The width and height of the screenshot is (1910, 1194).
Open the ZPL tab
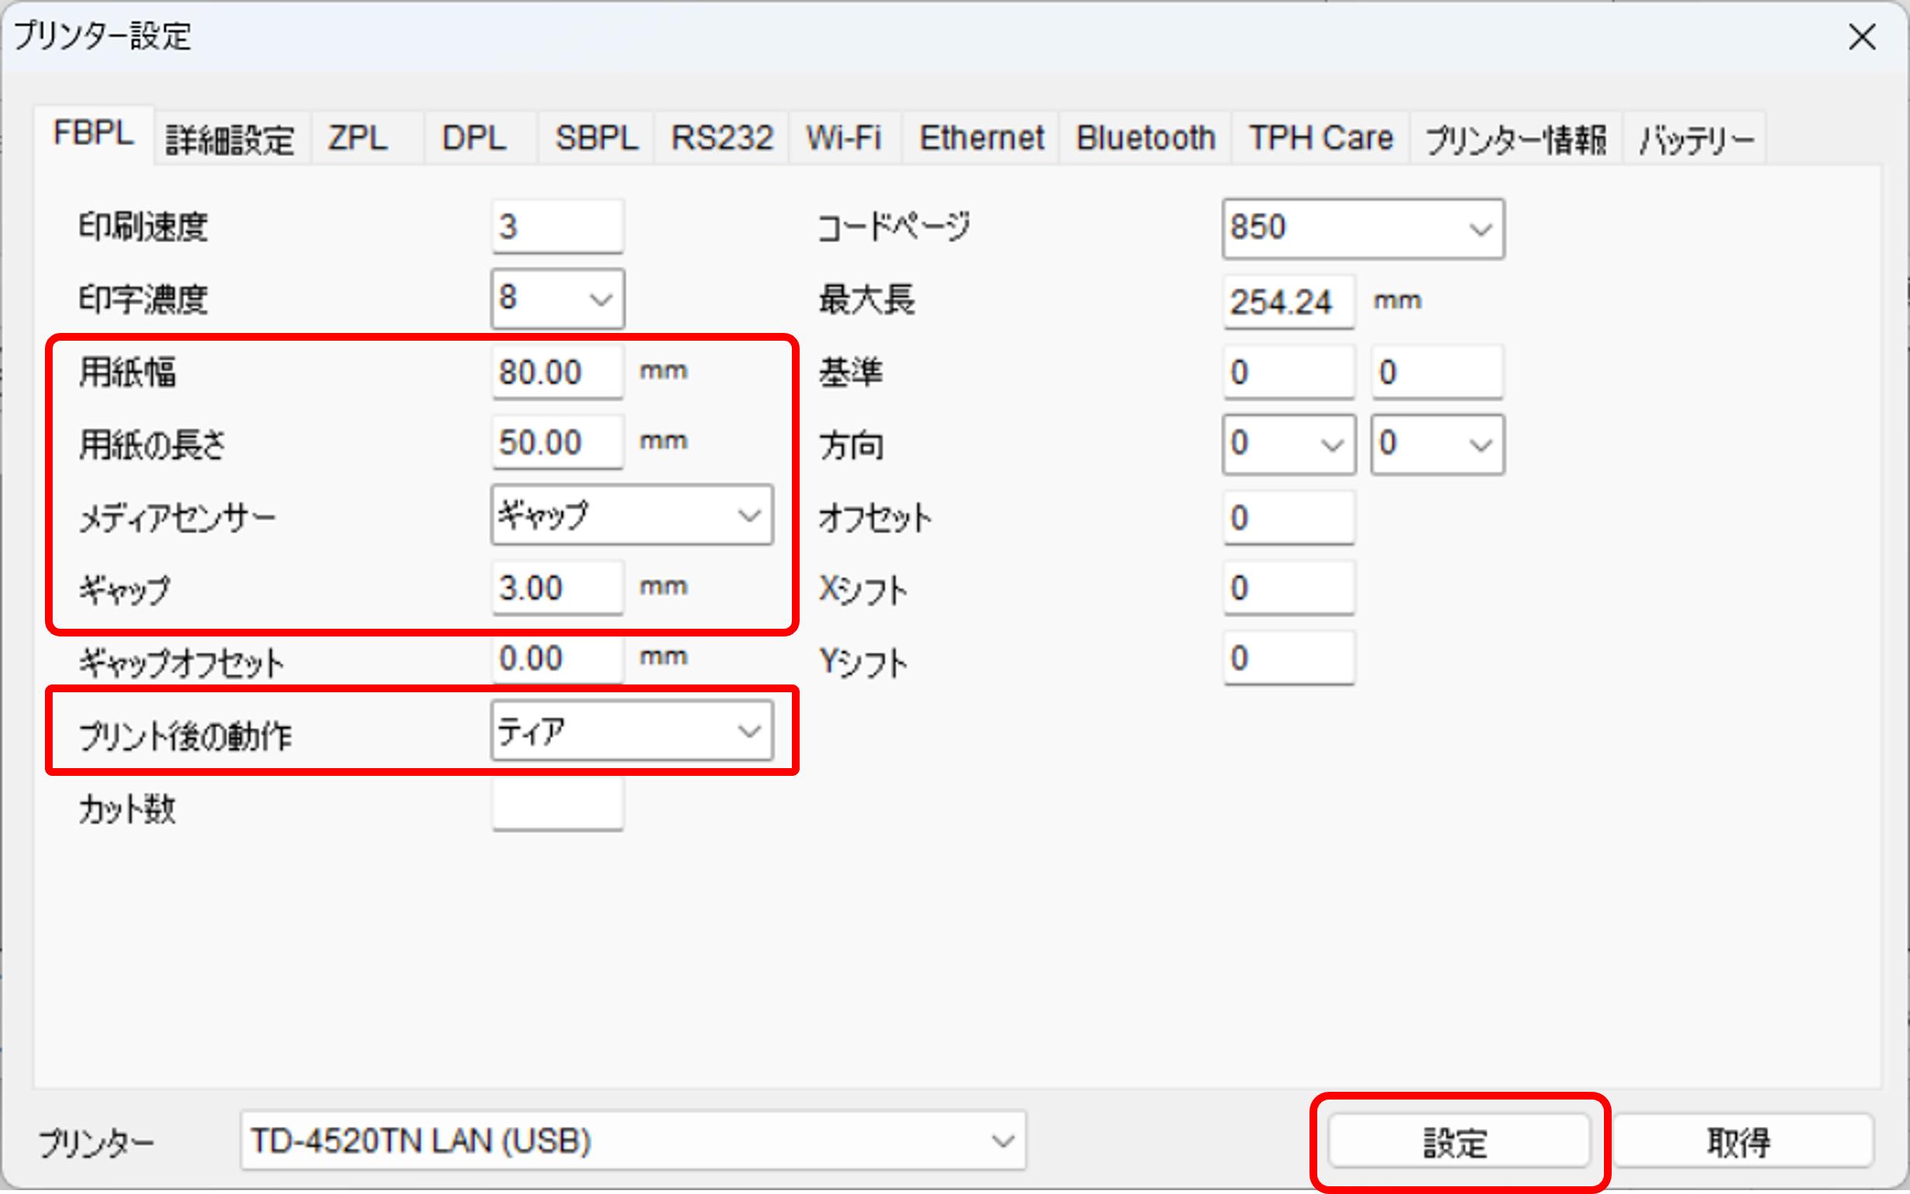point(359,139)
